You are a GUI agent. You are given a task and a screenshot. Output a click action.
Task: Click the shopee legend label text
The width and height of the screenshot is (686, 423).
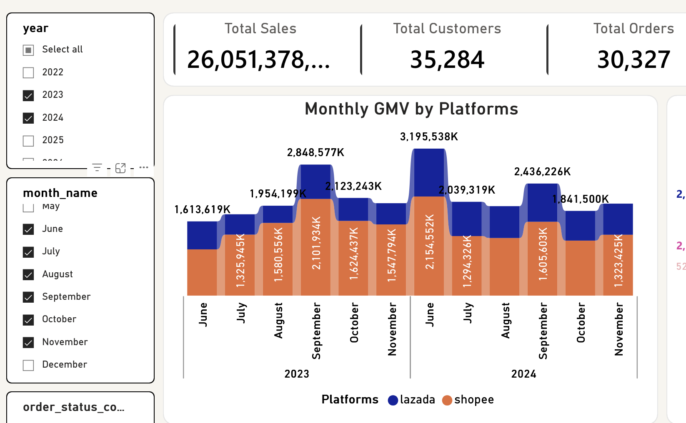475,400
